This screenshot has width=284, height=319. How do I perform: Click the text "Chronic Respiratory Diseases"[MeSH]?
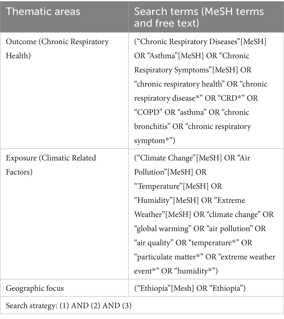(x=200, y=42)
